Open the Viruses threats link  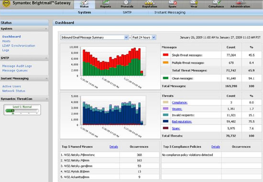pyautogui.click(x=177, y=109)
